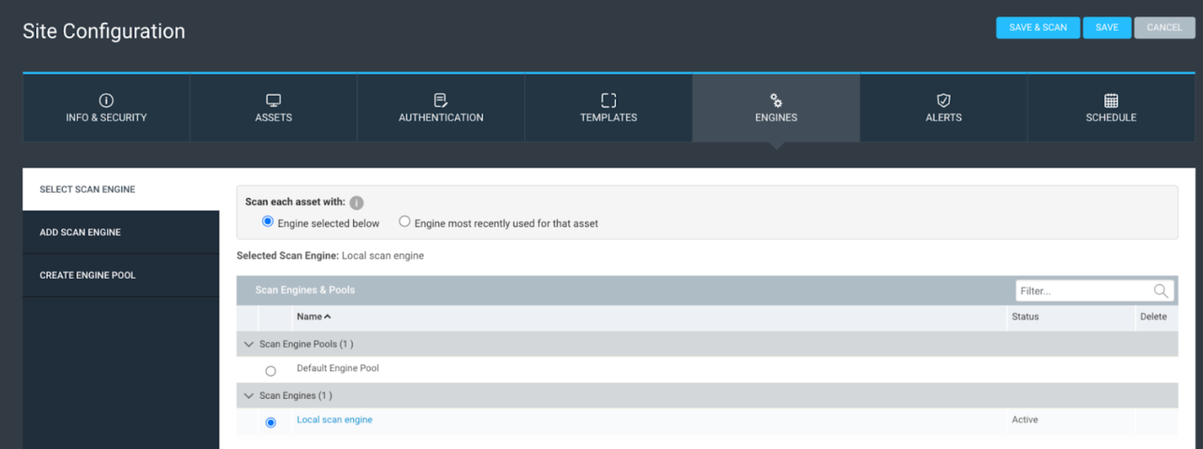The width and height of the screenshot is (1203, 449).
Task: Choose Engine most recently used for that asset
Action: (x=404, y=222)
